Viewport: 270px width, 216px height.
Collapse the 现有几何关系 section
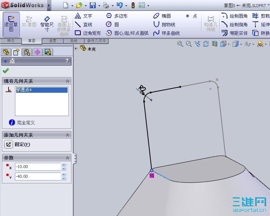(67, 81)
